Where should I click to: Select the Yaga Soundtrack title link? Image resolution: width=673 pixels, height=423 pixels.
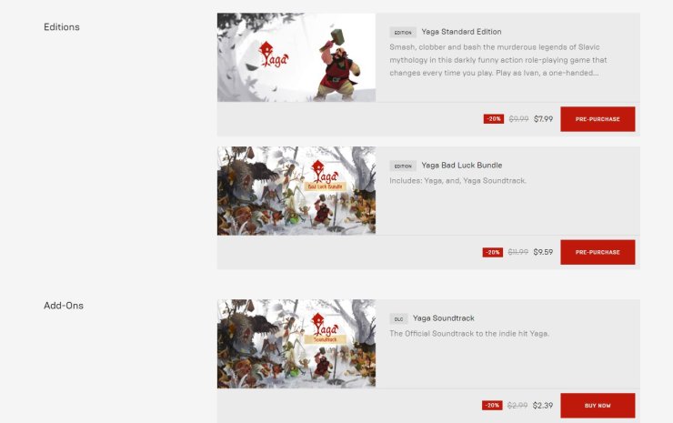pos(444,318)
